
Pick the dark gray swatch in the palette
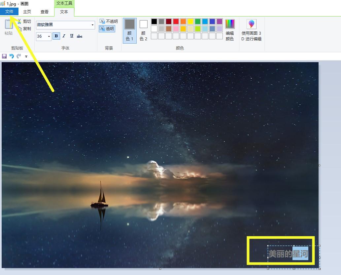161,21
